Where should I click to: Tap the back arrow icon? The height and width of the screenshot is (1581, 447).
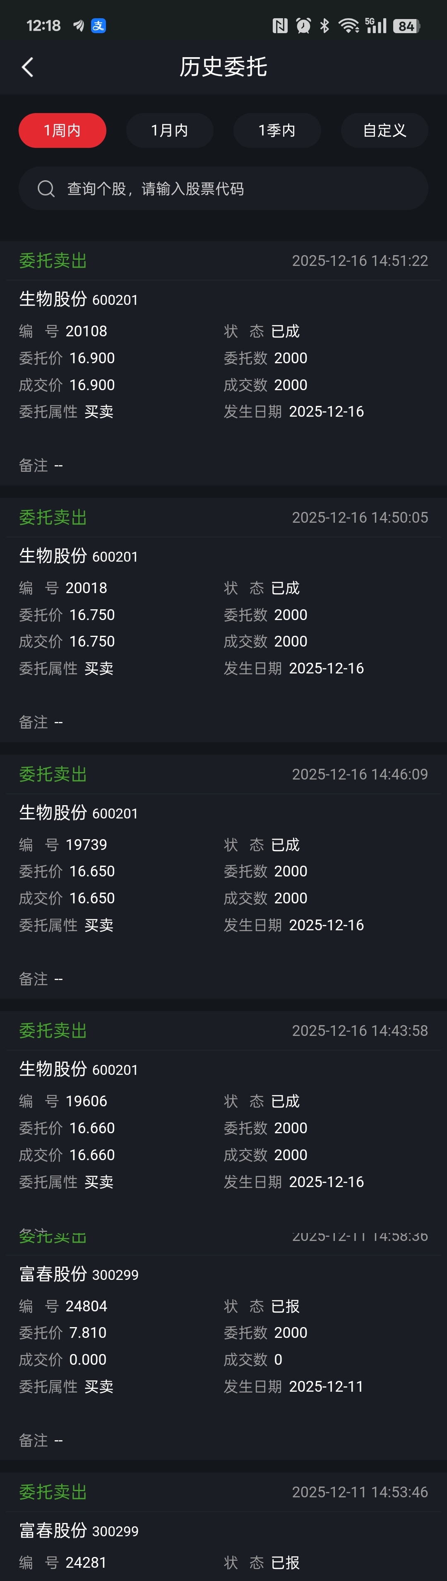pos(28,67)
